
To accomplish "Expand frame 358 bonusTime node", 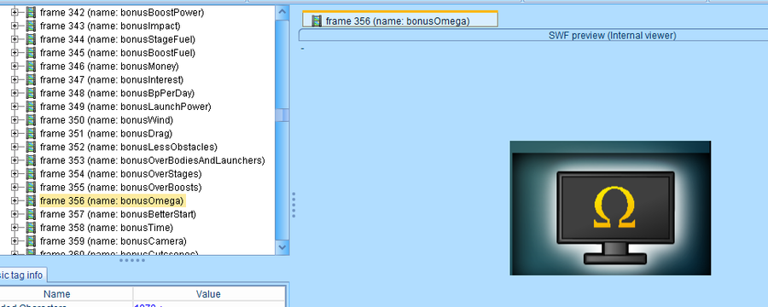I will (15, 228).
